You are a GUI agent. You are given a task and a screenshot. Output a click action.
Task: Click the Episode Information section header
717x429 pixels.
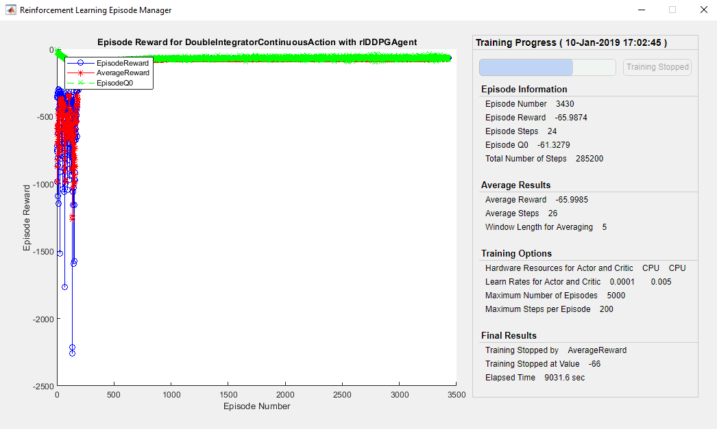tap(524, 90)
